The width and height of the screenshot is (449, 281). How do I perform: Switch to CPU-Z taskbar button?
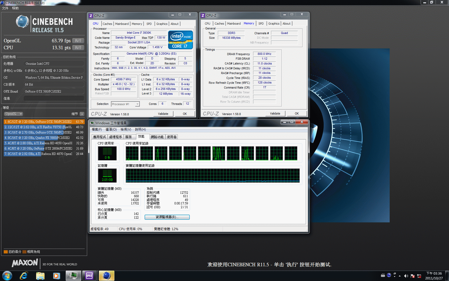pos(90,276)
